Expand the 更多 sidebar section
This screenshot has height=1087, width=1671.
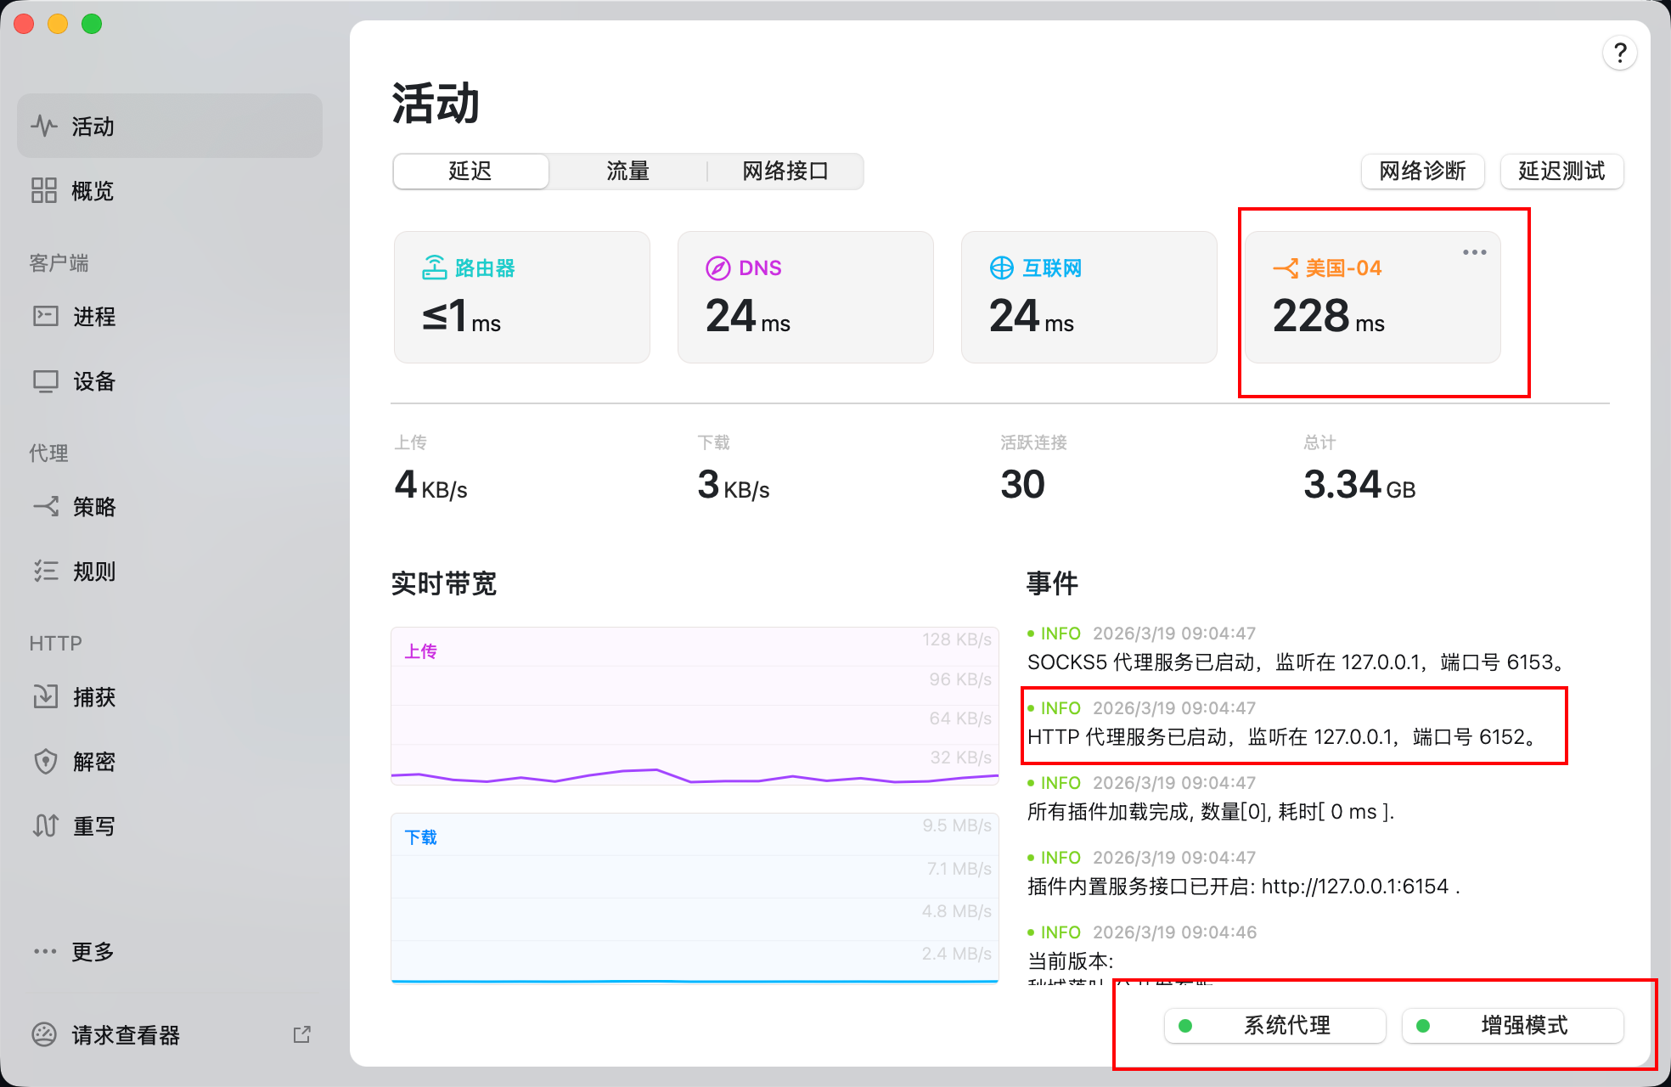[93, 951]
